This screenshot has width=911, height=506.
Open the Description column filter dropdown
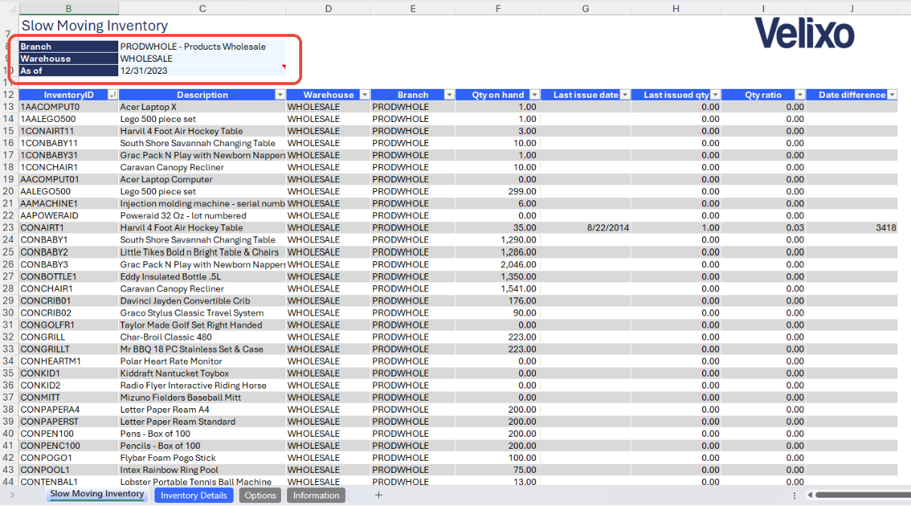click(x=280, y=95)
